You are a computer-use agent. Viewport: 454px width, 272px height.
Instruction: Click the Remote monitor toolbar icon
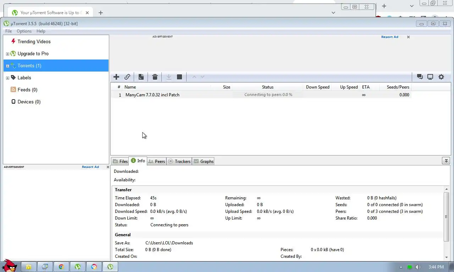click(430, 77)
